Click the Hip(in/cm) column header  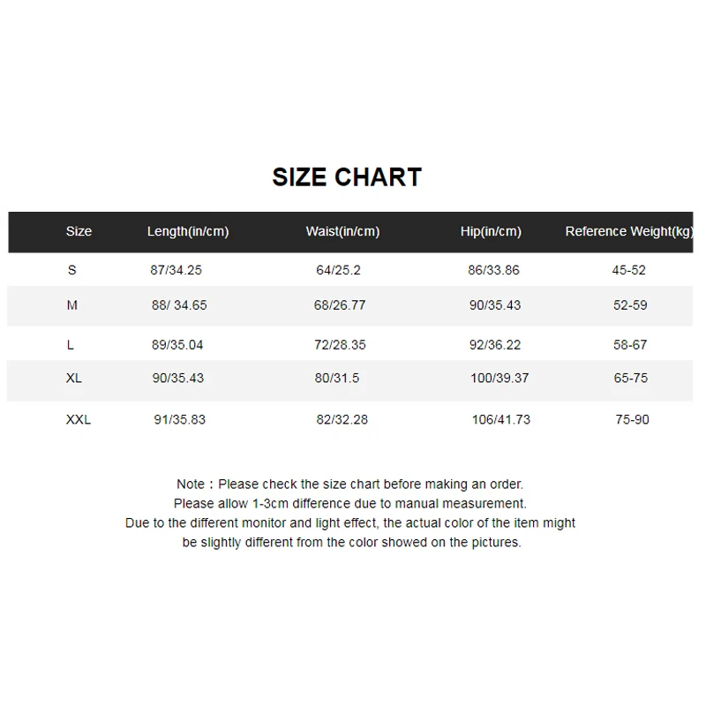coord(491,231)
